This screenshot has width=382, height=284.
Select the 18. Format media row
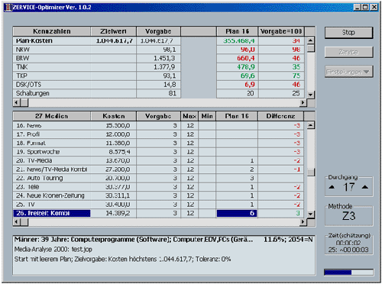click(x=158, y=143)
